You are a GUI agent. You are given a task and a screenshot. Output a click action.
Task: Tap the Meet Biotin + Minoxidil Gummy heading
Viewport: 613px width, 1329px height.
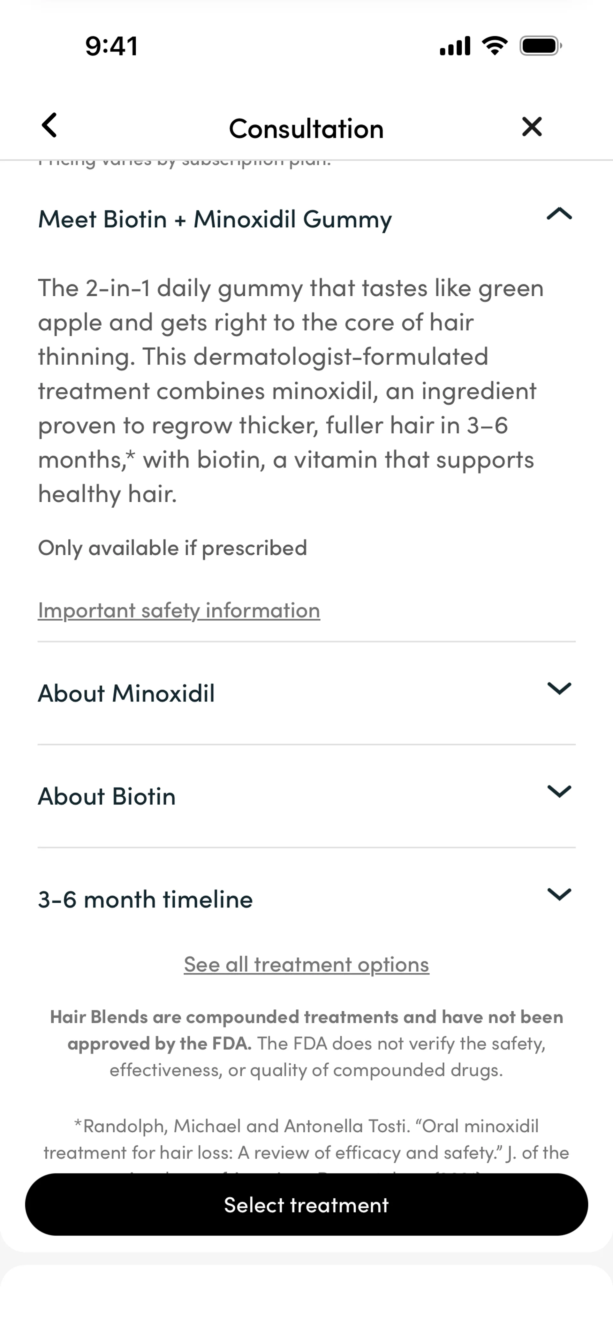(215, 219)
